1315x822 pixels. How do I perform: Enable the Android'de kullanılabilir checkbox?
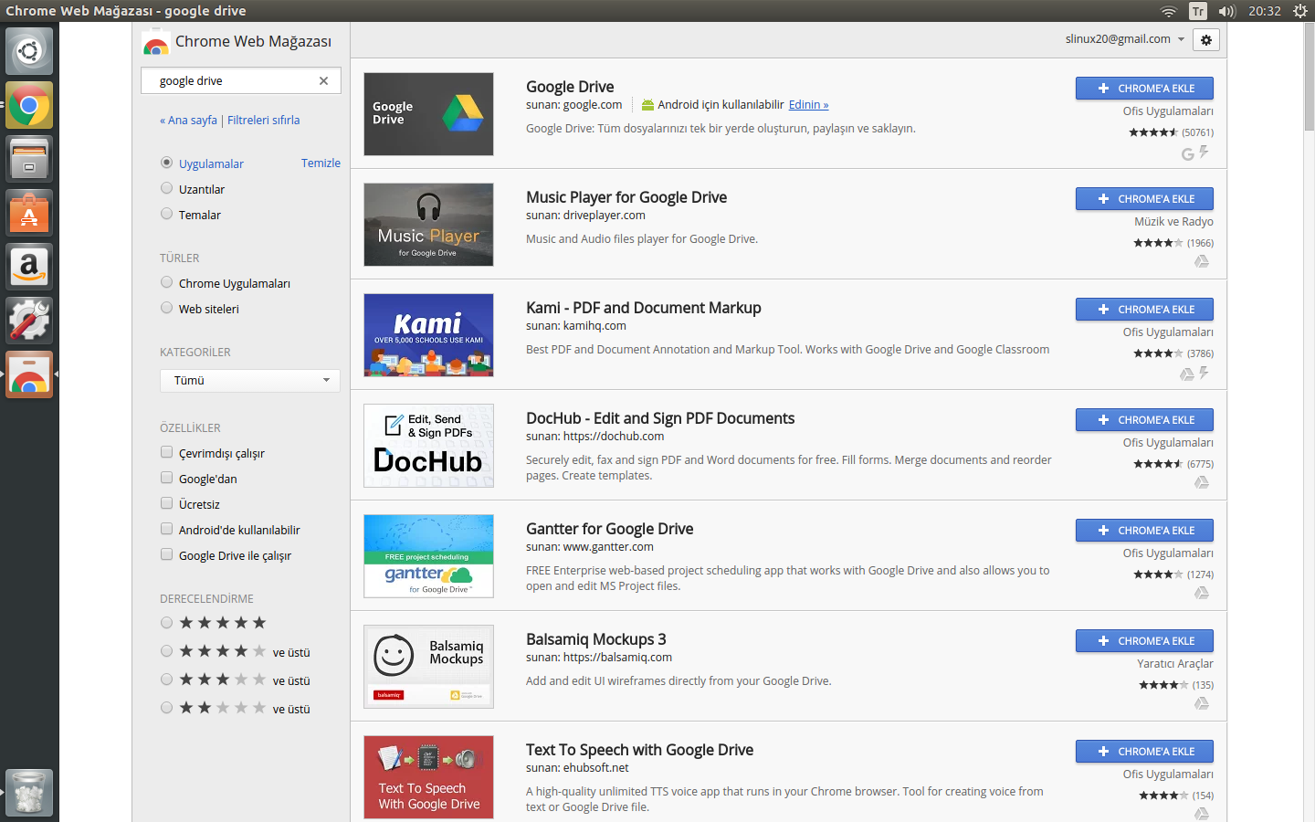(x=166, y=529)
